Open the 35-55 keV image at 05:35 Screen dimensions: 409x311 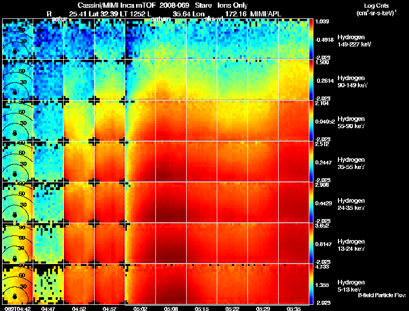pos(293,161)
